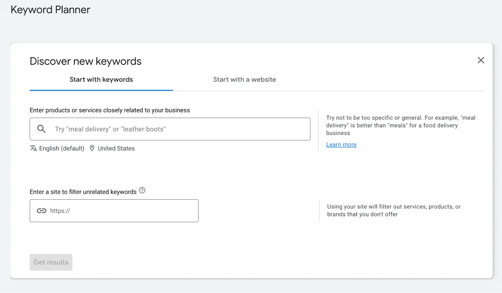Click the link chain icon in site field
The height and width of the screenshot is (293, 502).
click(41, 211)
